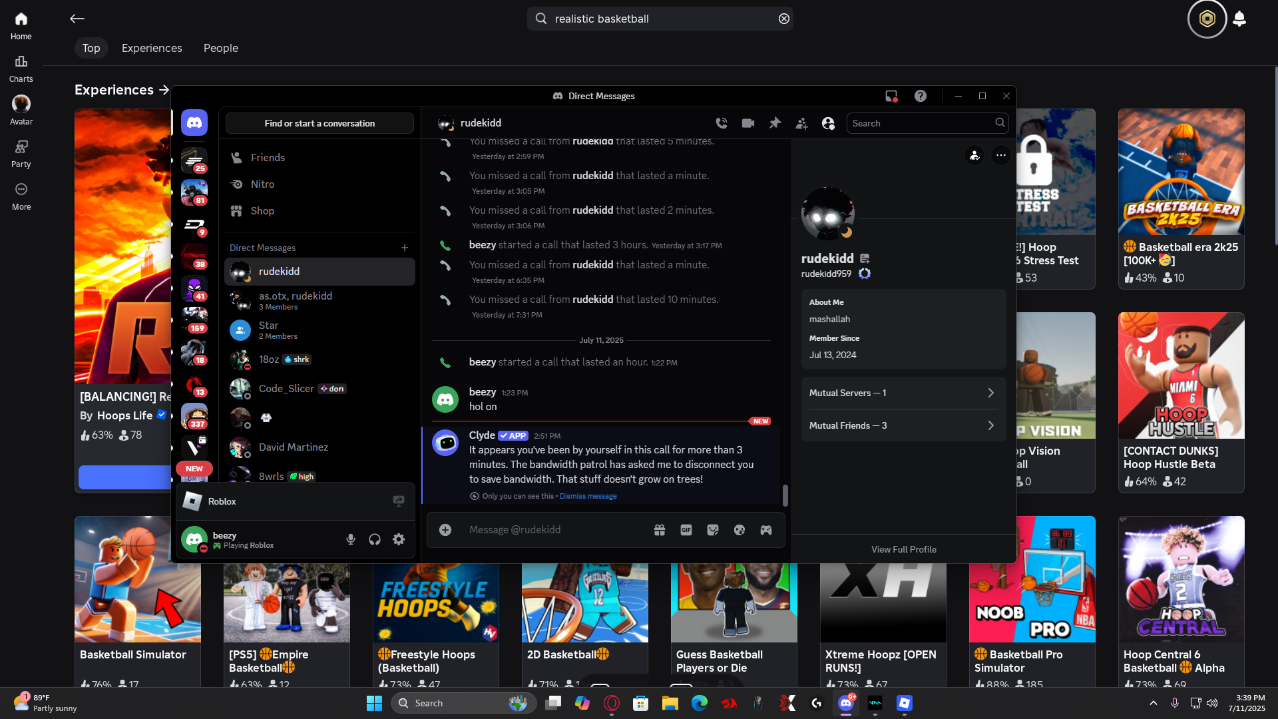Click the Discord Search box
This screenshot has width=1278, height=719.
927,123
